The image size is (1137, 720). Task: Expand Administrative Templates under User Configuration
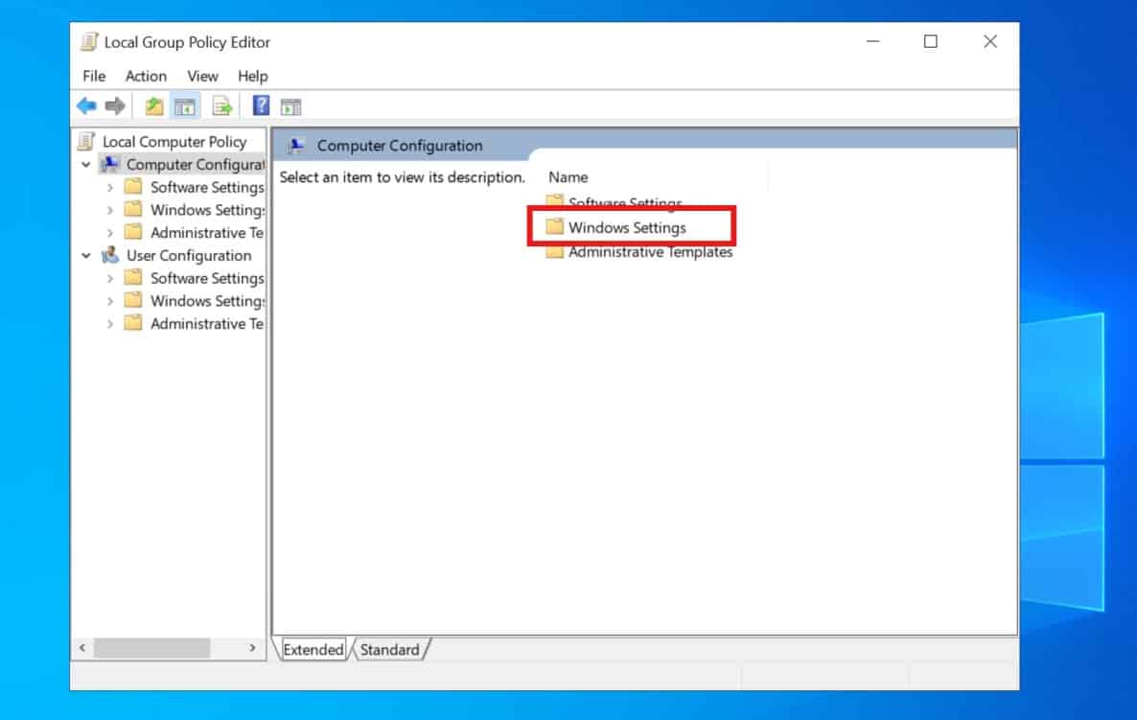point(109,324)
